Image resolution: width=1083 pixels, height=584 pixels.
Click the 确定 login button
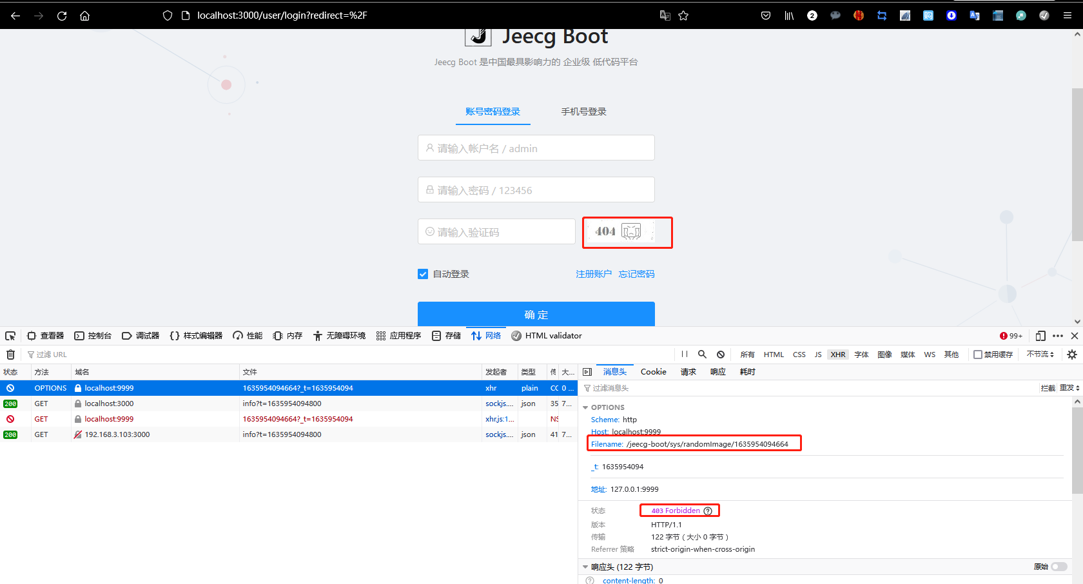(536, 315)
